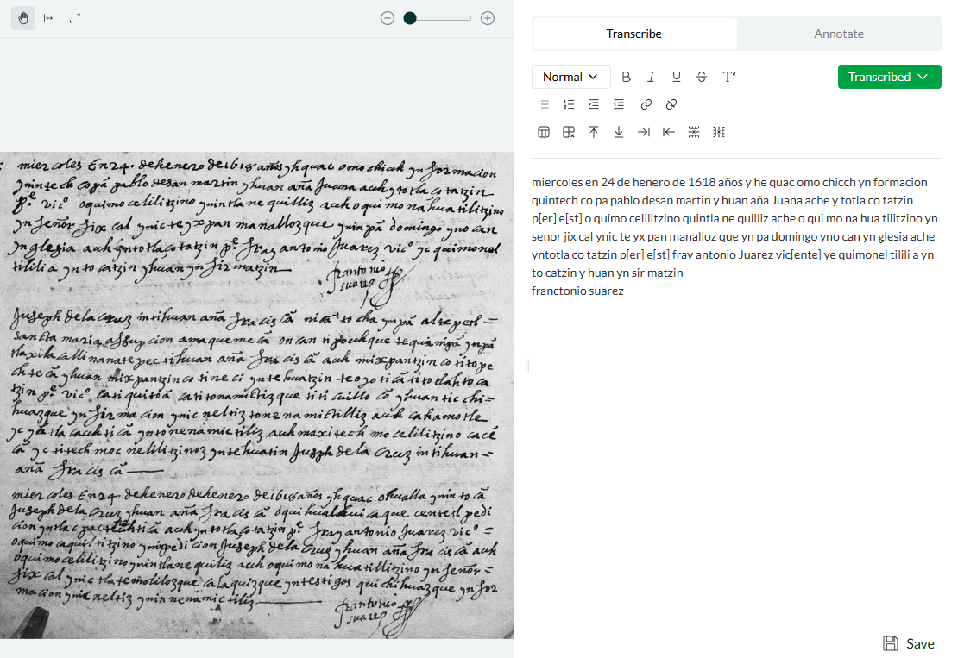This screenshot has width=958, height=658.
Task: Switch to the Annotate tab
Action: click(x=839, y=34)
